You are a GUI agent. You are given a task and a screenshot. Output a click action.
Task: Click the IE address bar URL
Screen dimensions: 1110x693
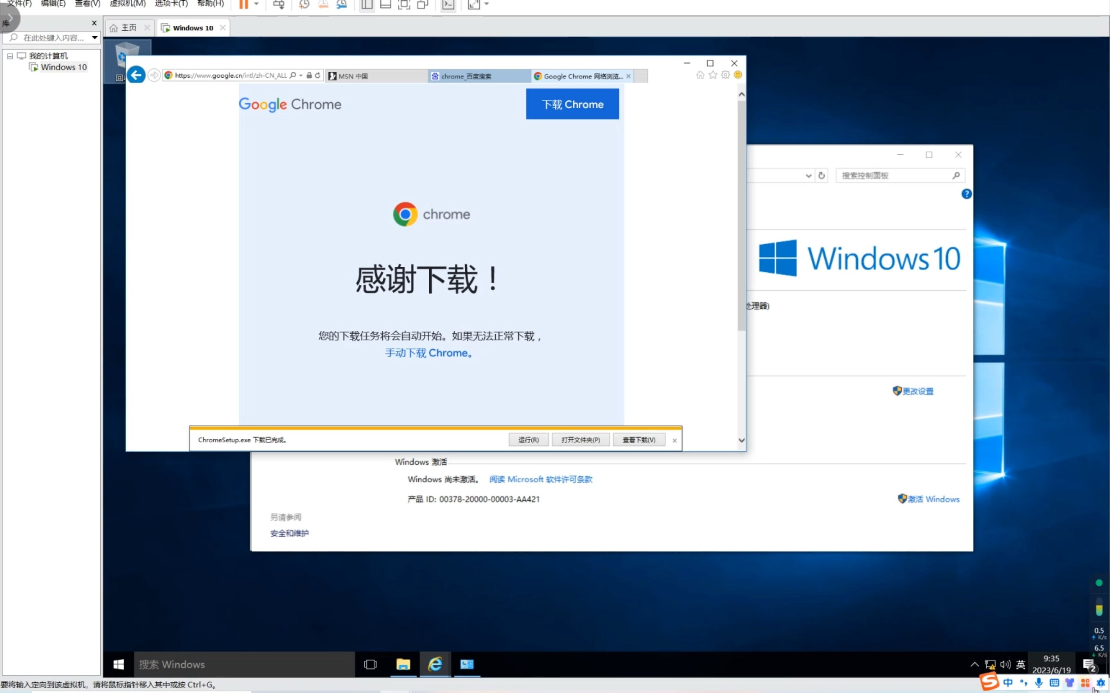point(231,76)
